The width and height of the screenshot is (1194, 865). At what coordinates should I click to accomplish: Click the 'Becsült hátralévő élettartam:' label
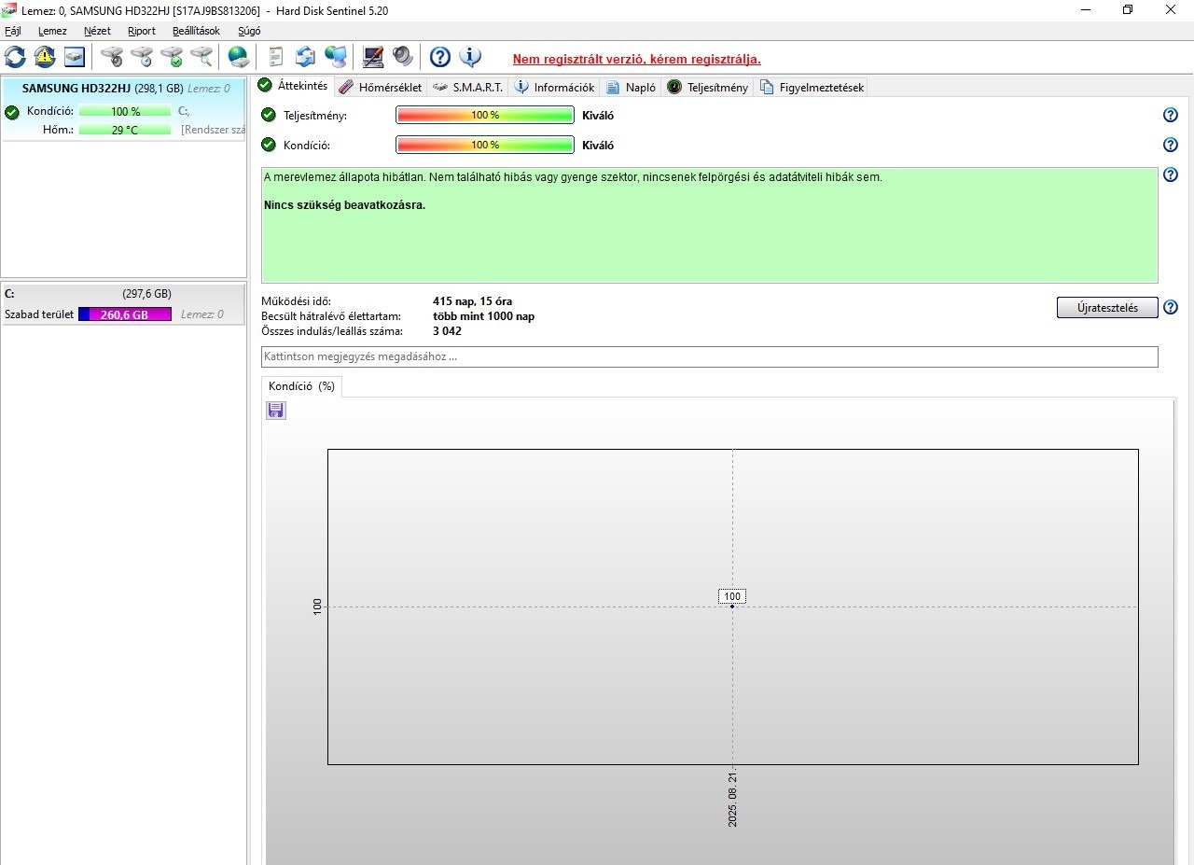[x=331, y=316]
